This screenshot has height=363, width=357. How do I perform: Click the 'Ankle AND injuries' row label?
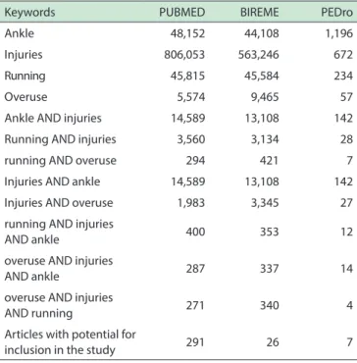coord(53,118)
